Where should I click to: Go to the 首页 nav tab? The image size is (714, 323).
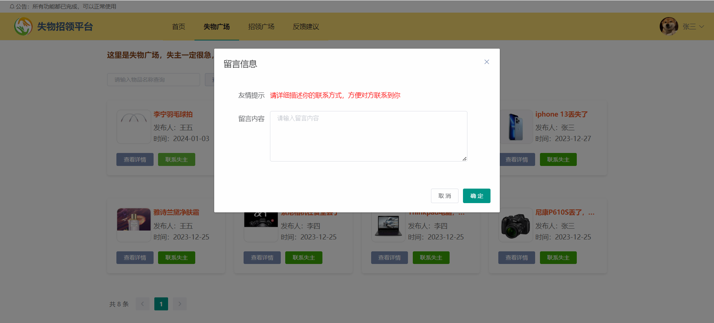(178, 27)
